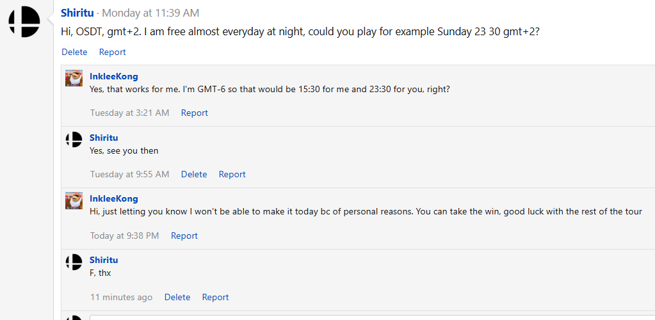The image size is (655, 320).
Task: Delete the reply posted Tuesday at 9:55 AM
Action: tap(194, 174)
